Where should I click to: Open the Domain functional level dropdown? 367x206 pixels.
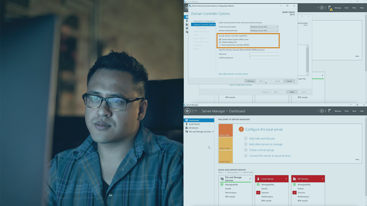click(264, 30)
